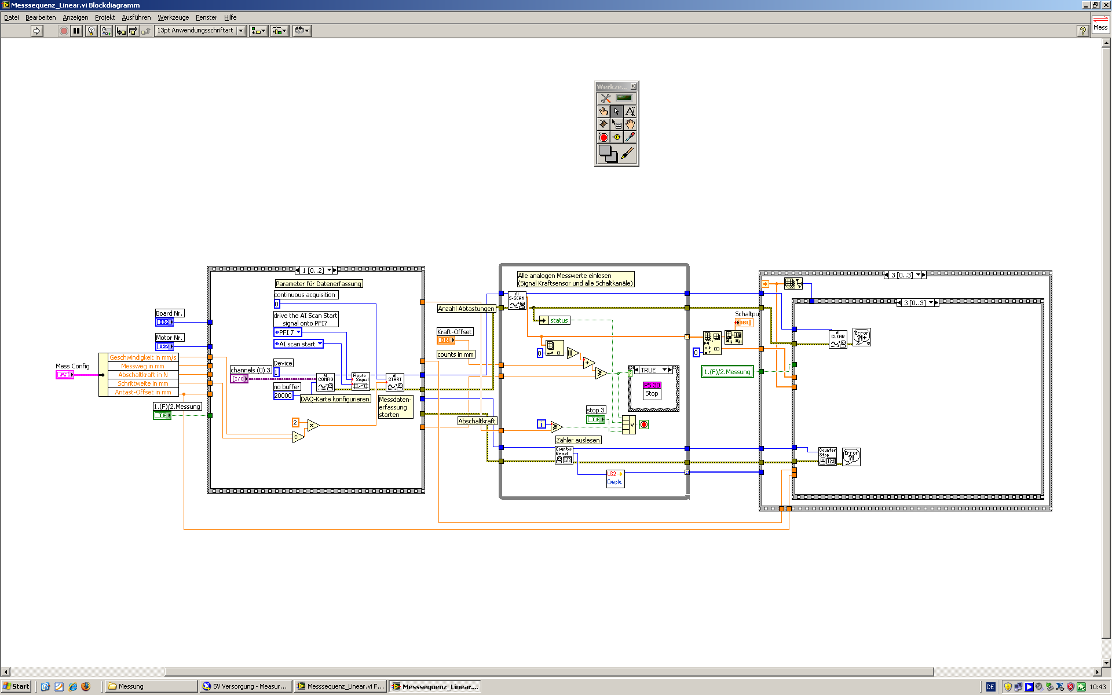Expand the Align Objects dropdown
This screenshot has width=1112, height=695.
258,31
